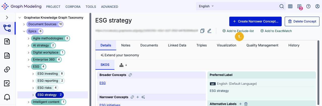Click Add to ExactMatch
This screenshot has width=322, height=106.
[x=276, y=31]
